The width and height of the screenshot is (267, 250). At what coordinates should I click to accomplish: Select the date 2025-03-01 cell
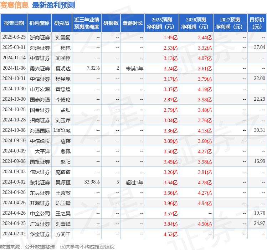point(14,47)
